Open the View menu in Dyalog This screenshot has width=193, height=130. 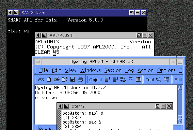[x=71, y=70]
